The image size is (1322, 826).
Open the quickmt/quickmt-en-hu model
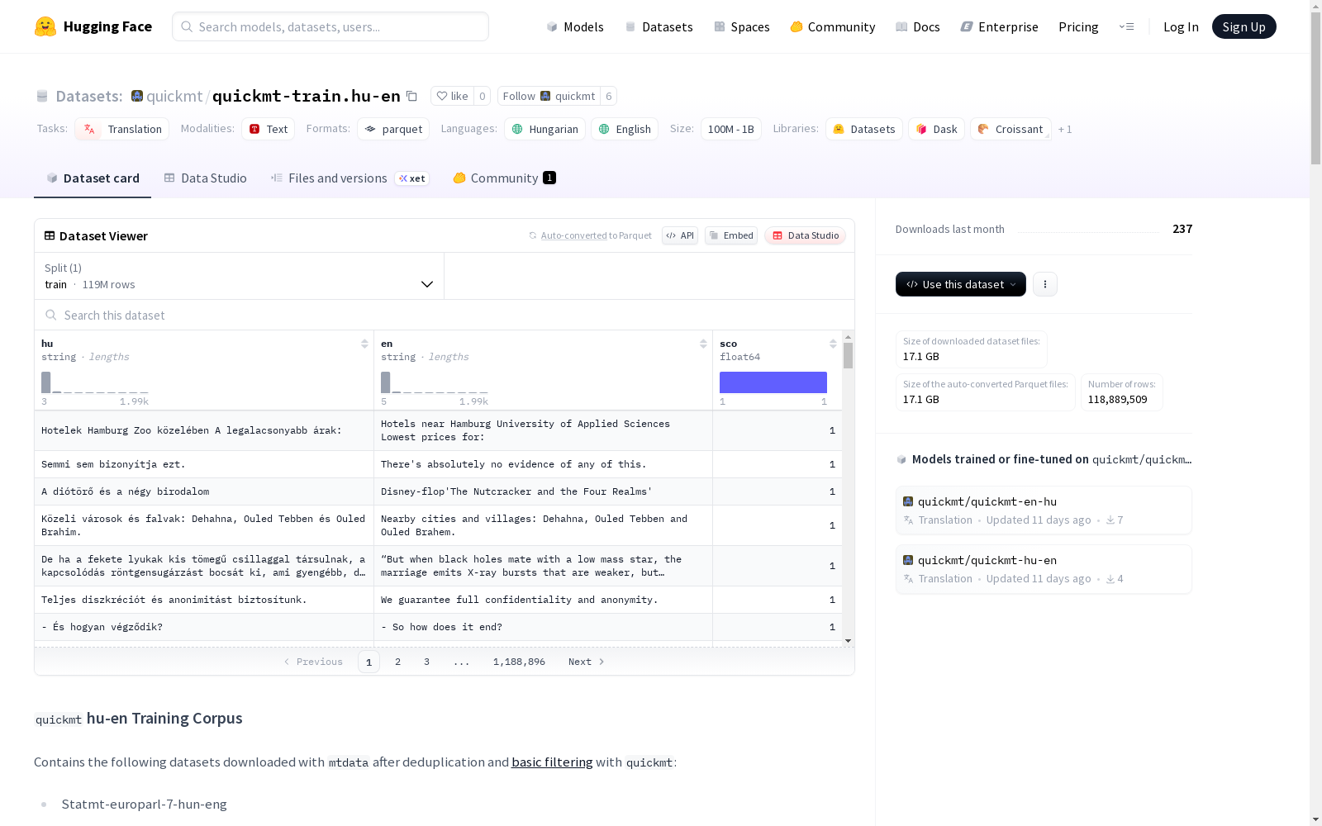coord(1044,510)
